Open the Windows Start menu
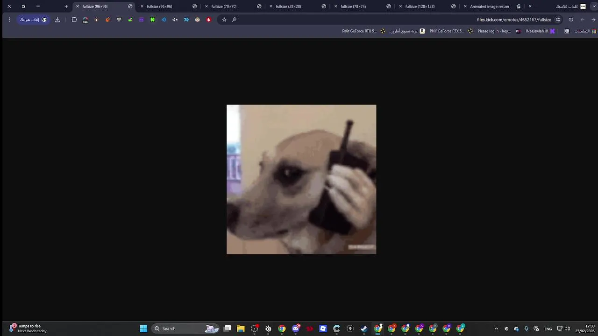 tap(143, 329)
